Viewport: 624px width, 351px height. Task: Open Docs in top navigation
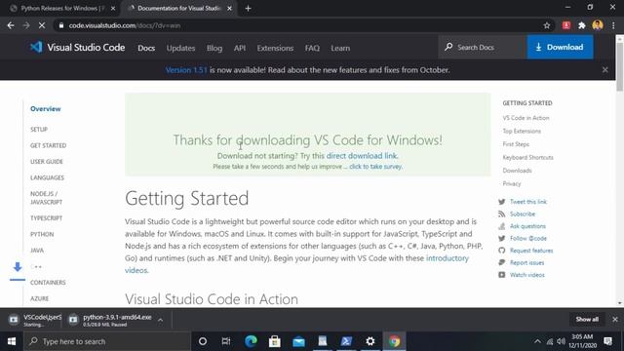click(x=146, y=48)
